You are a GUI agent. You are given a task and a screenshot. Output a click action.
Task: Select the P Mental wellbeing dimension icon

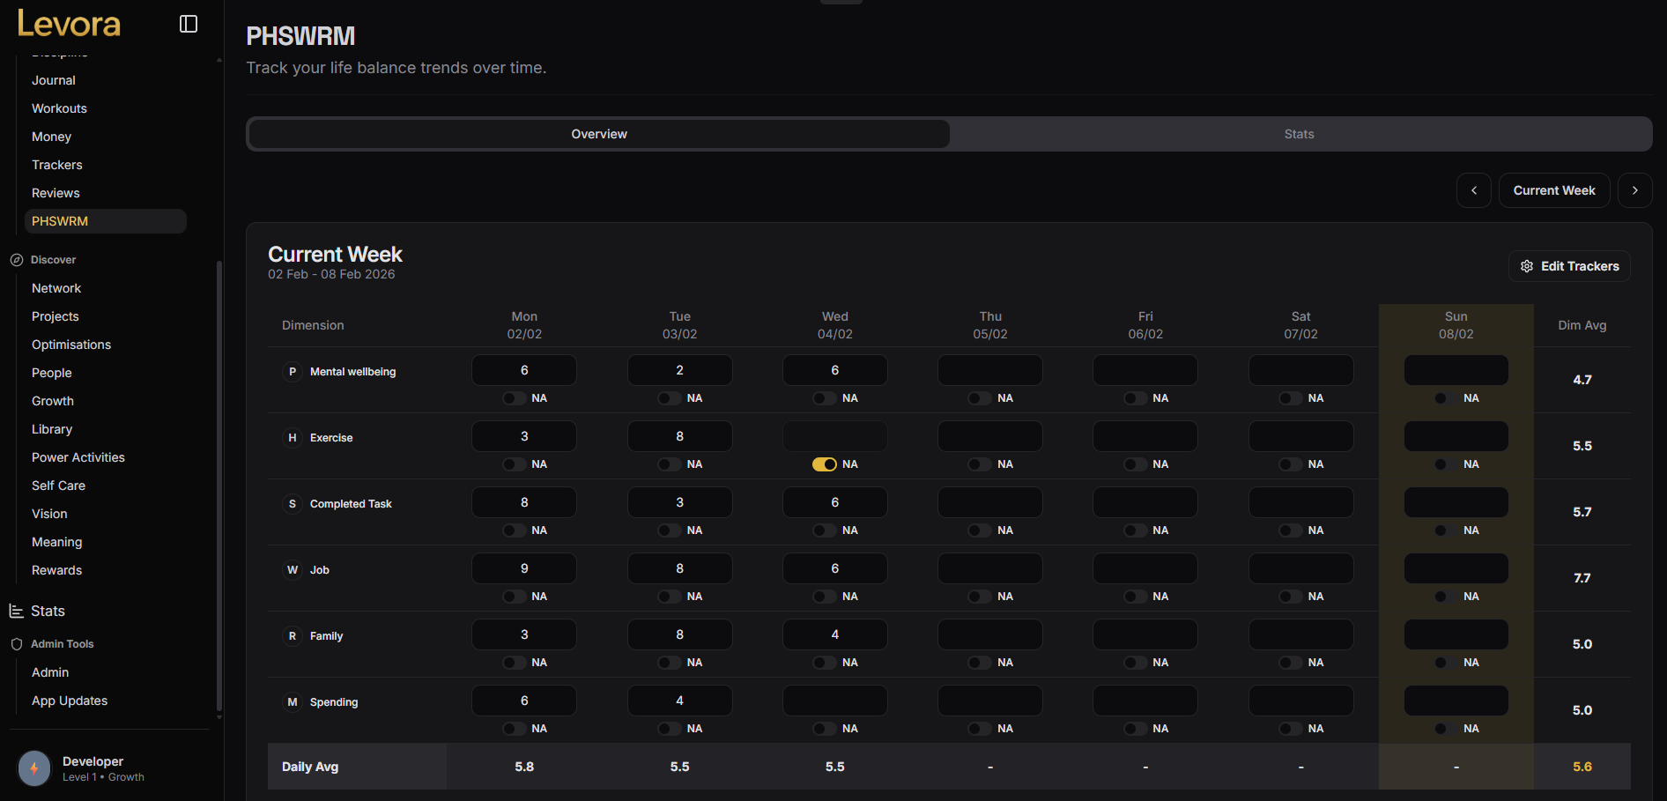[x=292, y=371]
